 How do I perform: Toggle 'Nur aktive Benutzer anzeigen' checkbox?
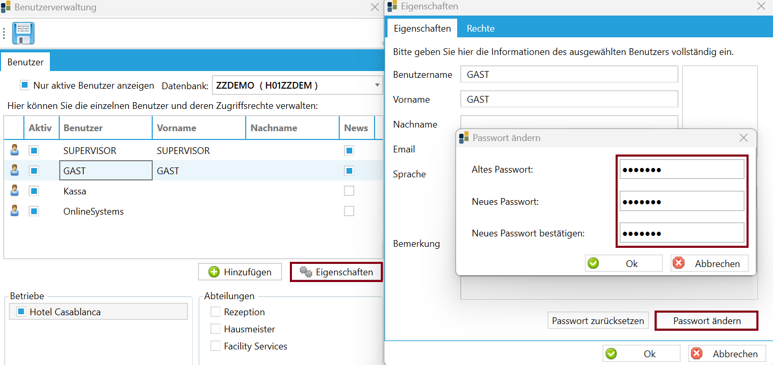click(24, 85)
